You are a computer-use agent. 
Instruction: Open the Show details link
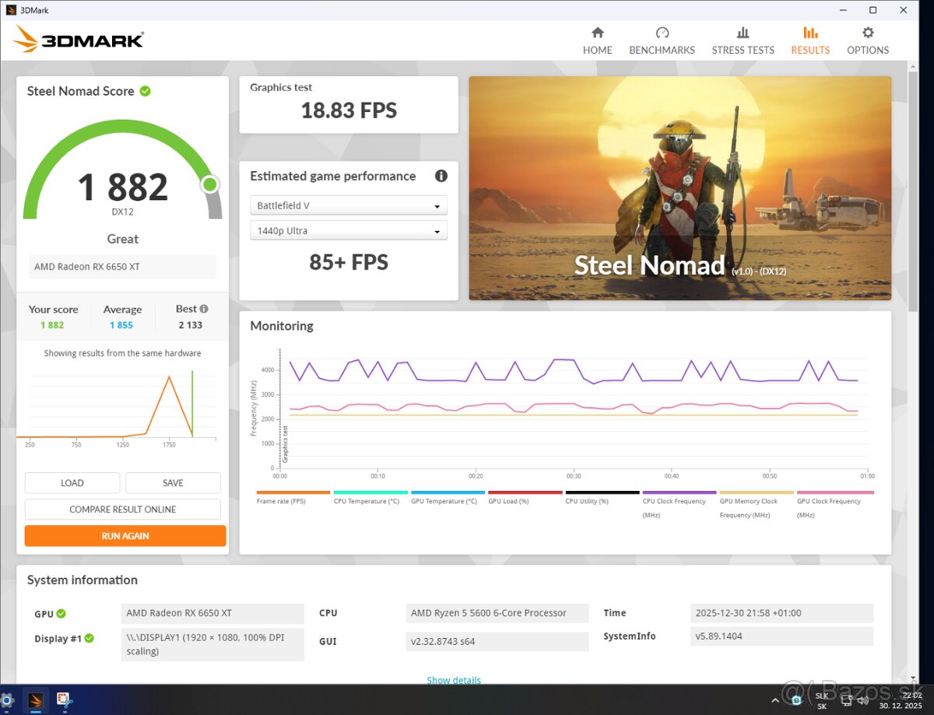(x=454, y=679)
